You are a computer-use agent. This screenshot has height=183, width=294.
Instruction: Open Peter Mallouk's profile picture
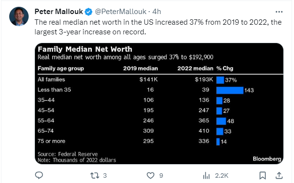(19, 16)
